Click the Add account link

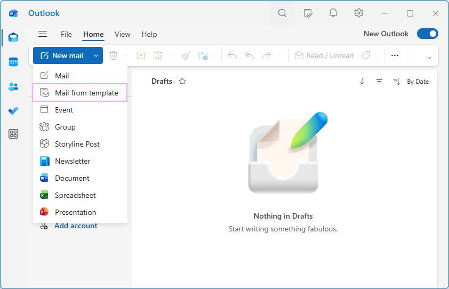[x=76, y=226]
